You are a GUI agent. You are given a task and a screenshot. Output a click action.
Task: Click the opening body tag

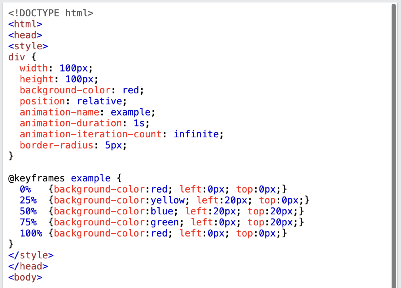click(x=25, y=277)
